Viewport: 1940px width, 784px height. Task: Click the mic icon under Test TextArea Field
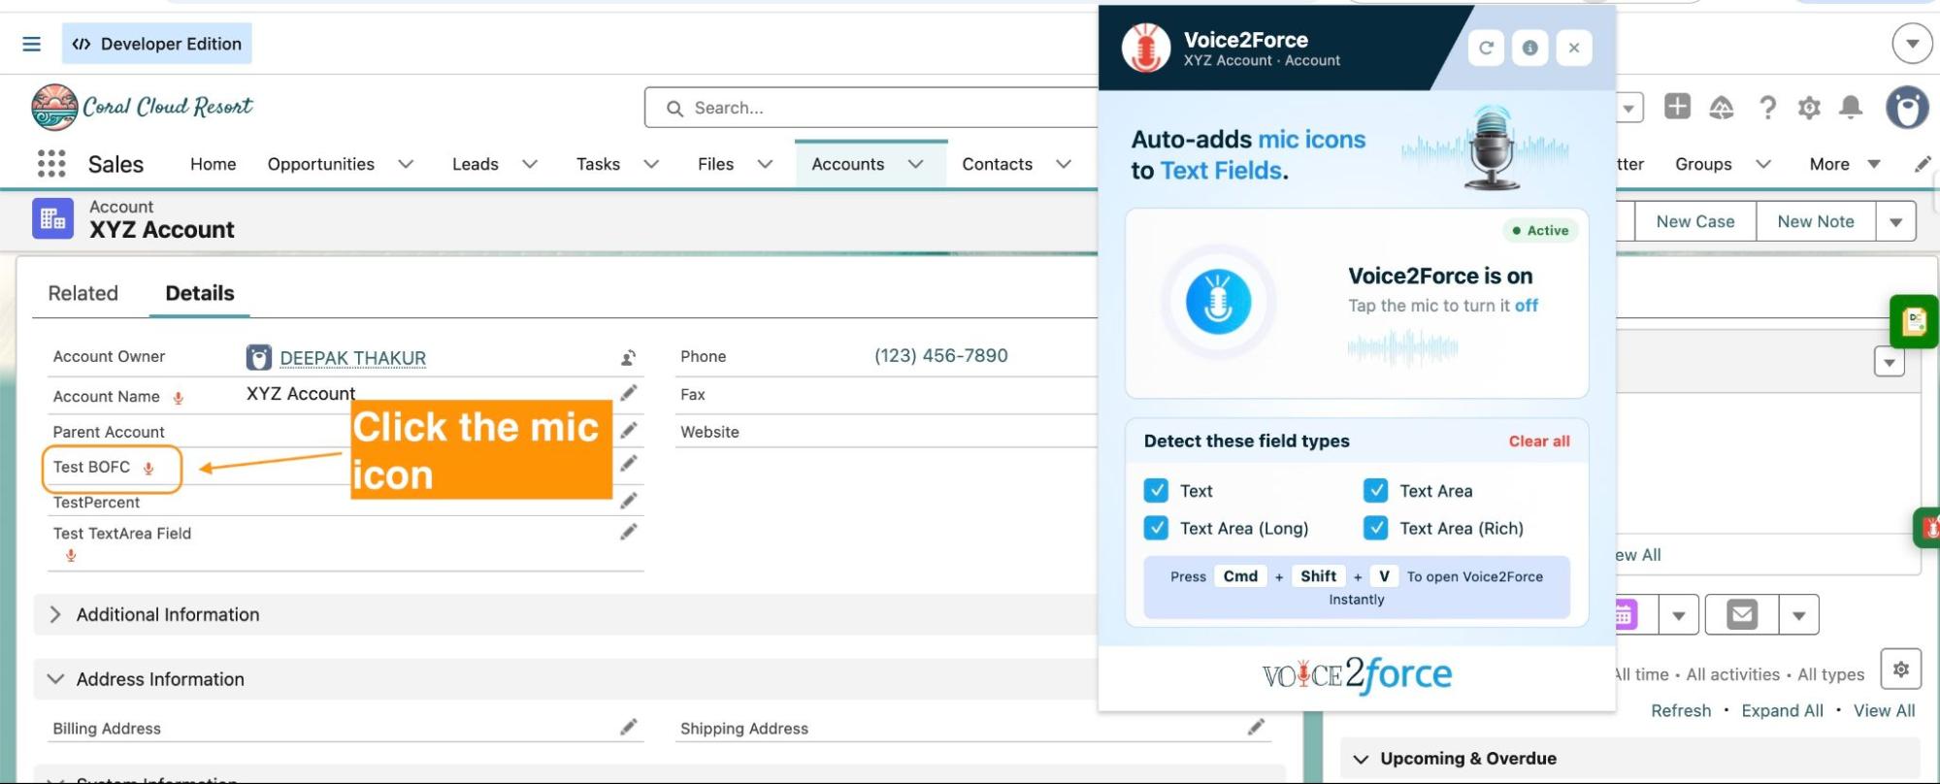(x=71, y=556)
